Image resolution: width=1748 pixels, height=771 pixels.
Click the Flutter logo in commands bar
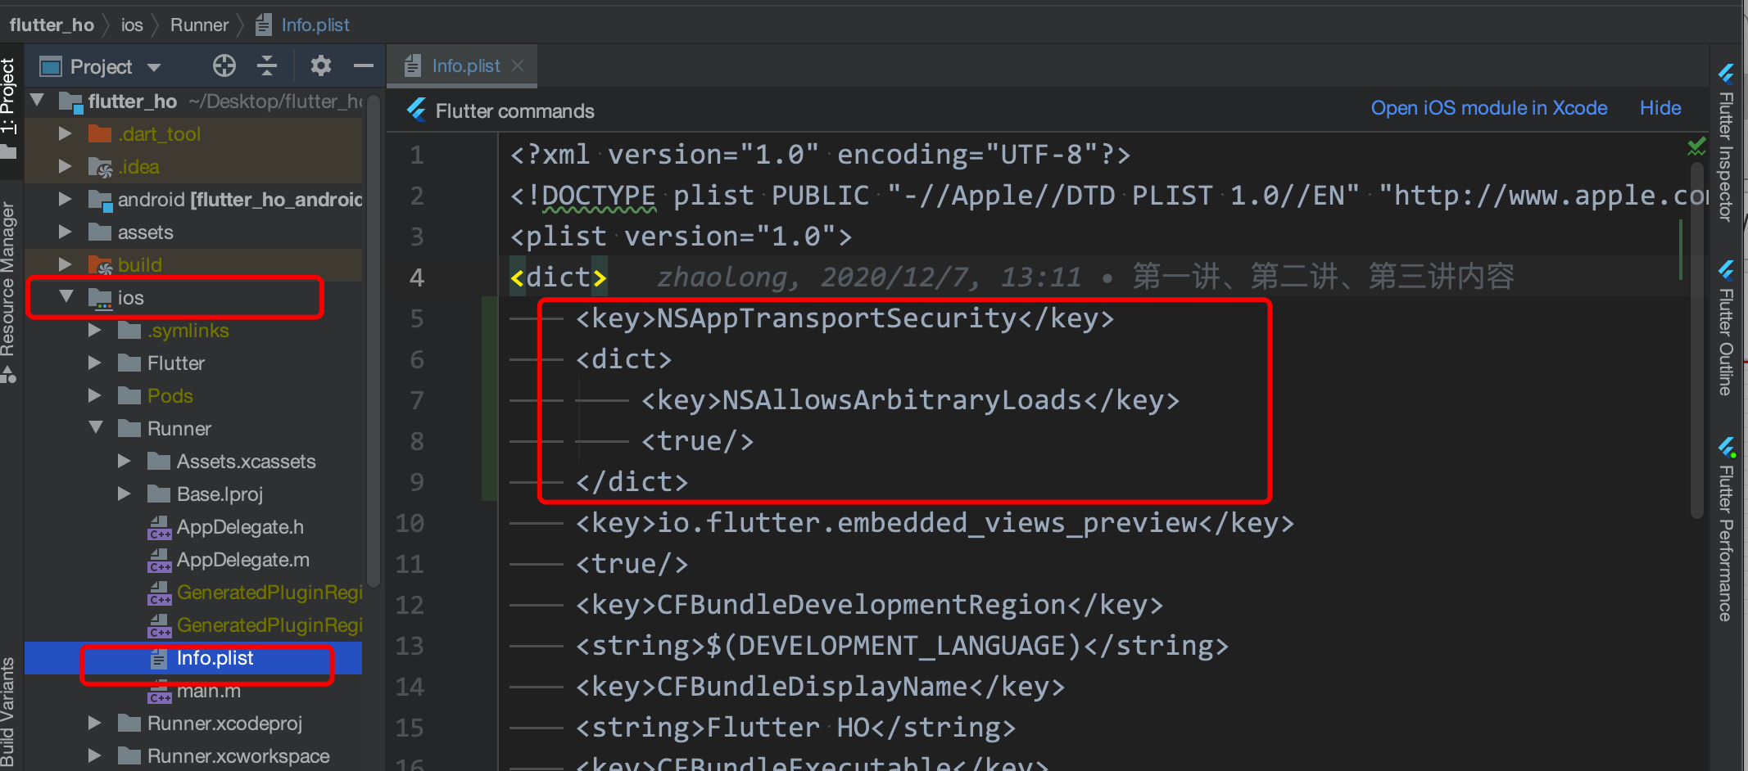tap(416, 110)
